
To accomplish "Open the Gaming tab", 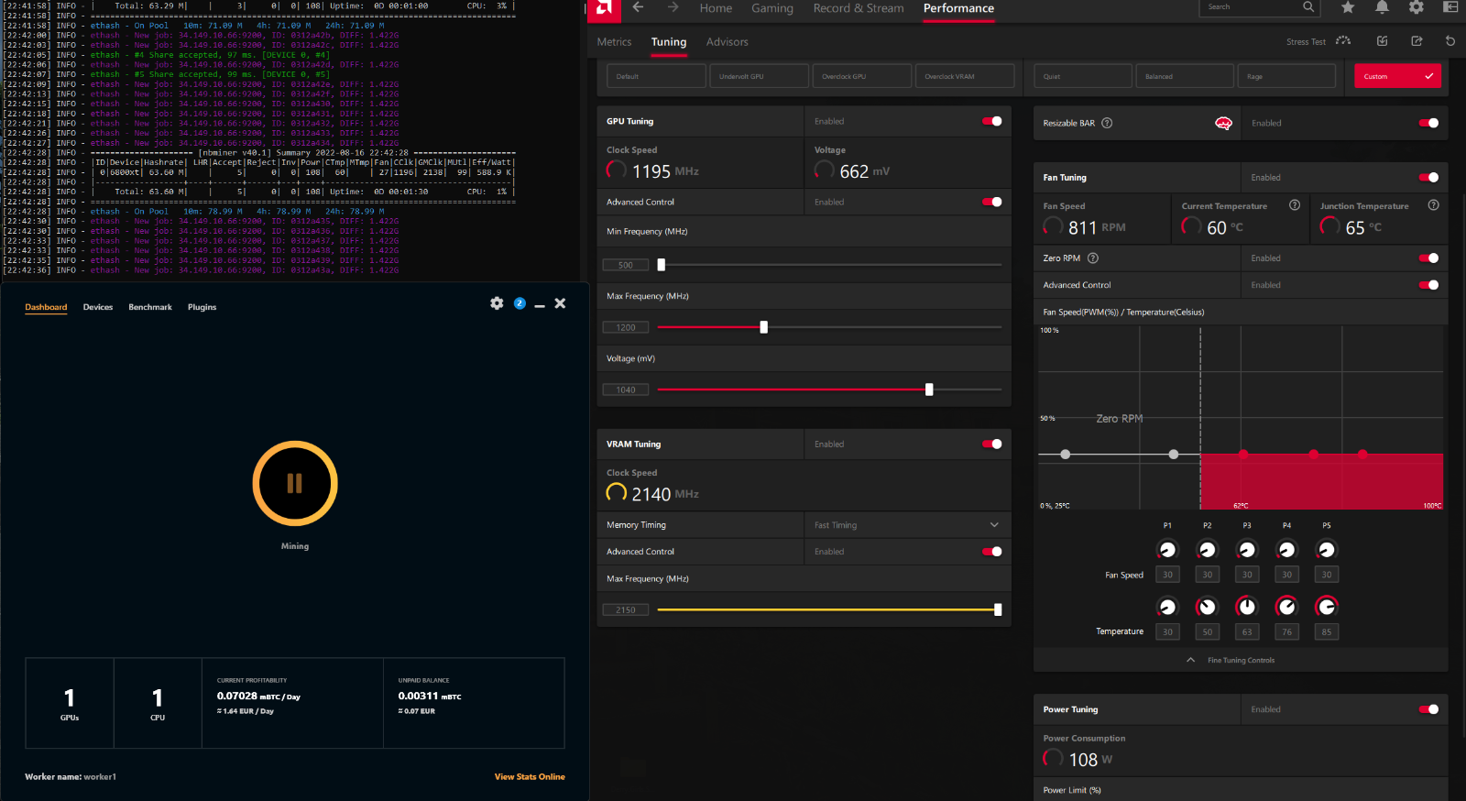I will [772, 8].
